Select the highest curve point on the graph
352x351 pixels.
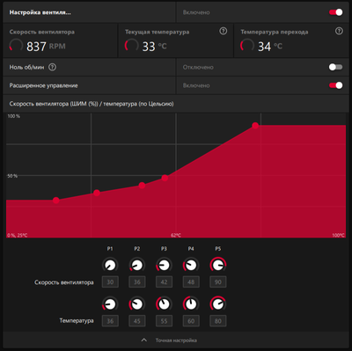pyautogui.click(x=255, y=126)
